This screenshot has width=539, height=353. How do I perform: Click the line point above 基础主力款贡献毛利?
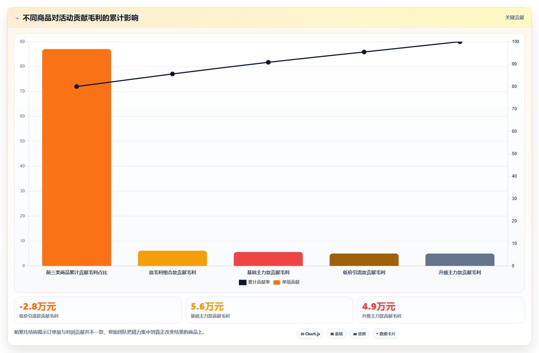pos(268,62)
